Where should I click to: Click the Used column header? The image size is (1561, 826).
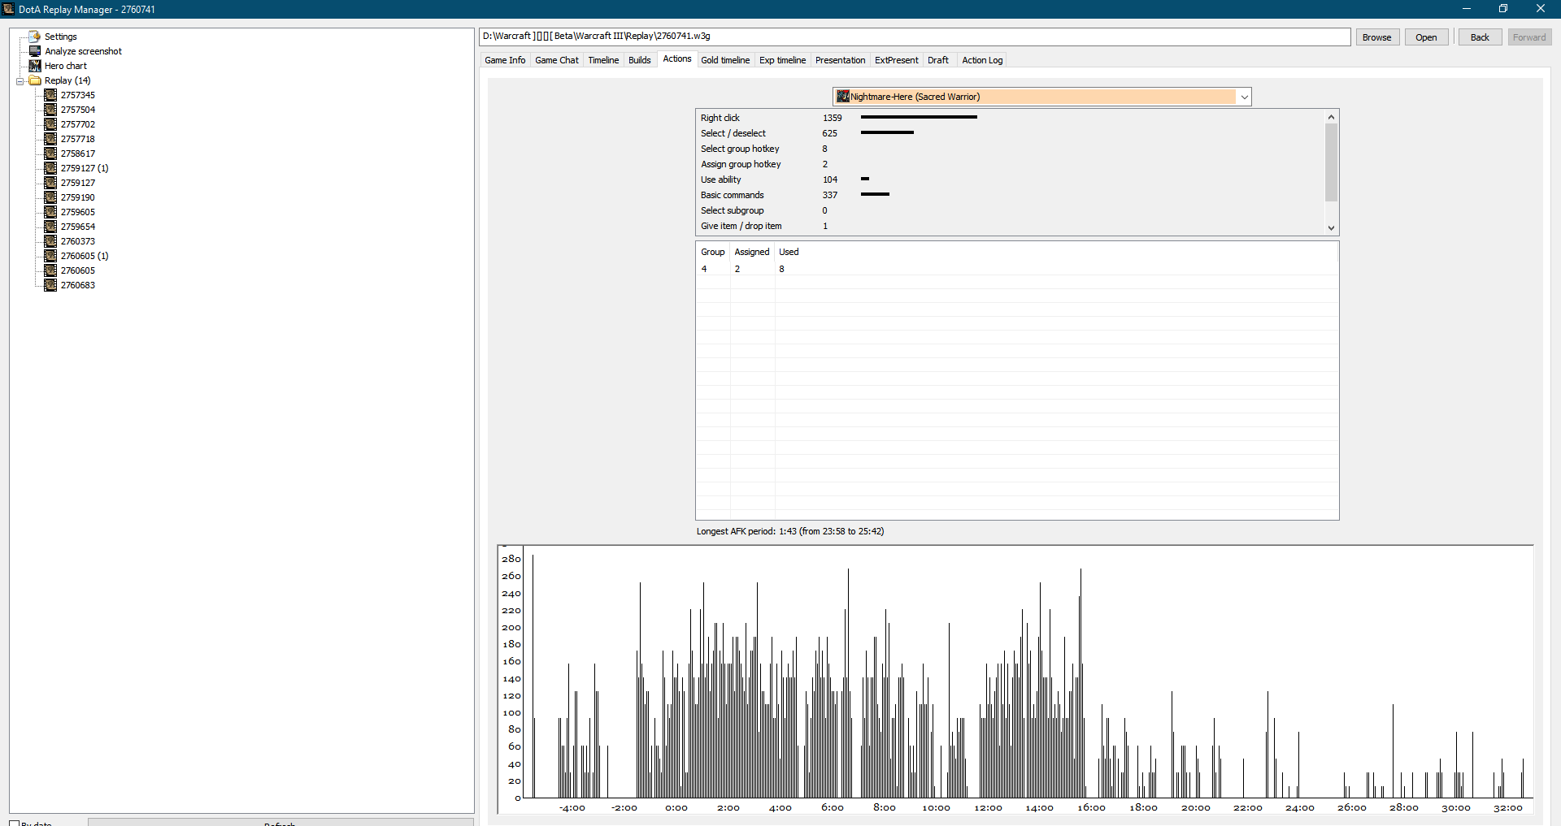click(x=788, y=252)
